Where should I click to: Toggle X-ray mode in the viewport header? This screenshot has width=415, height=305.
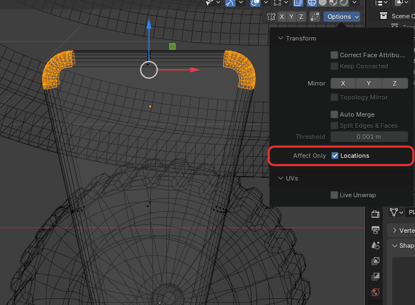pos(298,3)
